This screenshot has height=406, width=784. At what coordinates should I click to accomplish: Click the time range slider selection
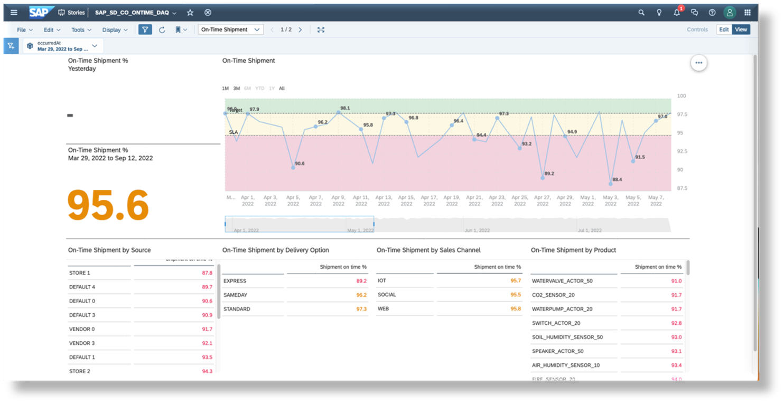(x=300, y=224)
